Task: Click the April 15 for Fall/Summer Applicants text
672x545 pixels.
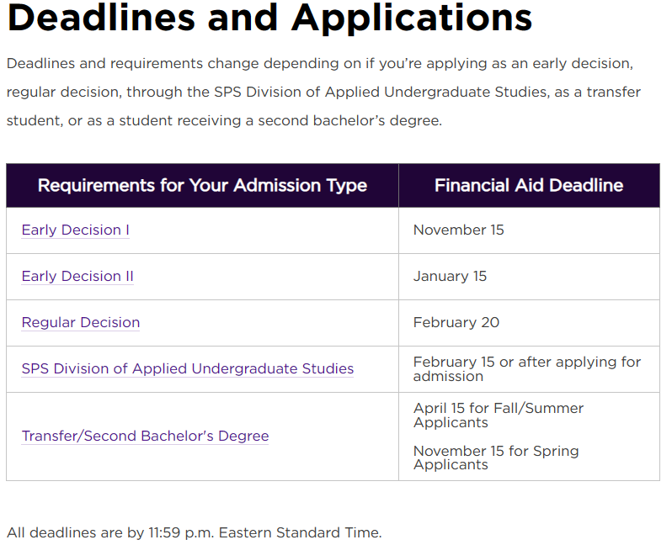Action: pos(498,415)
